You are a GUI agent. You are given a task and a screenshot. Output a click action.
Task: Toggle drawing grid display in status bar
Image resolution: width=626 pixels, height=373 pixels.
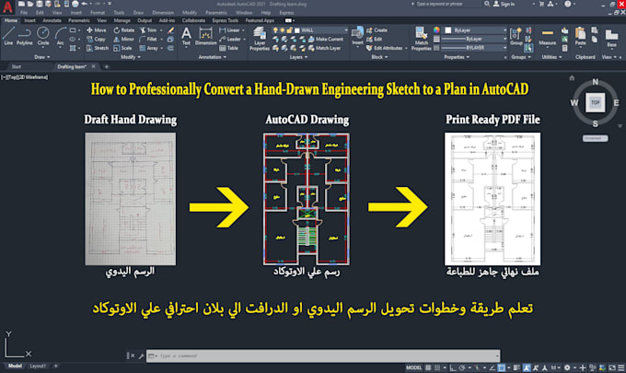[428, 367]
